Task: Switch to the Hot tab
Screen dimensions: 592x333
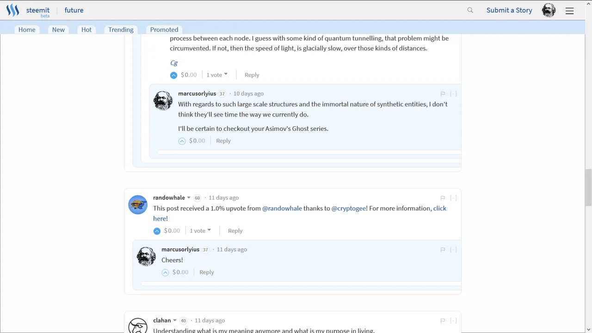Action: (86, 29)
